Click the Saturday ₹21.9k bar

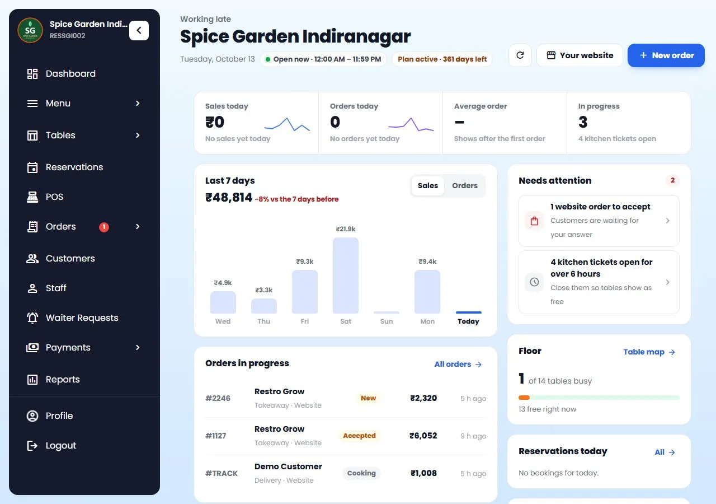[346, 276]
